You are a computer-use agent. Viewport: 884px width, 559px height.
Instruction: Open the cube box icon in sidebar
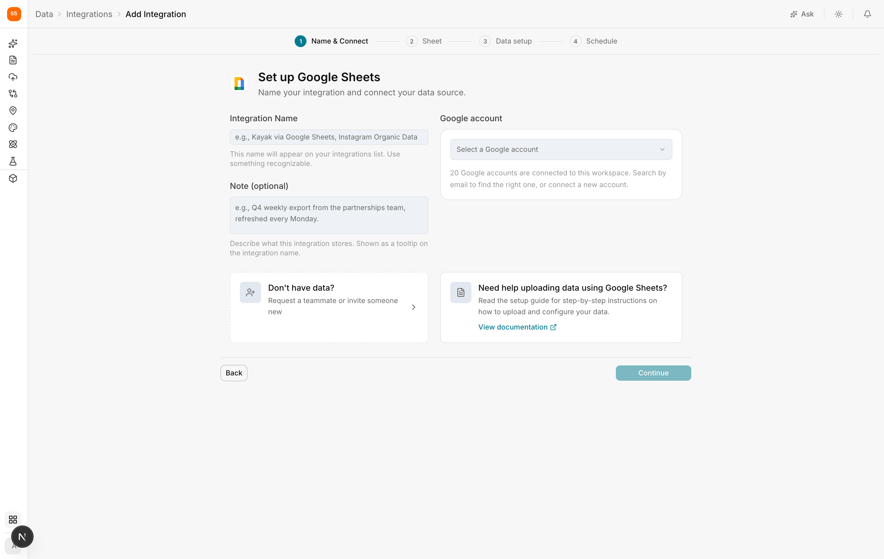(13, 179)
